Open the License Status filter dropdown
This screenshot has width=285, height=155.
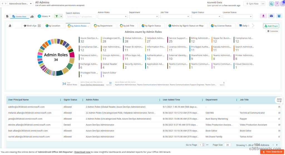coord(237,16)
